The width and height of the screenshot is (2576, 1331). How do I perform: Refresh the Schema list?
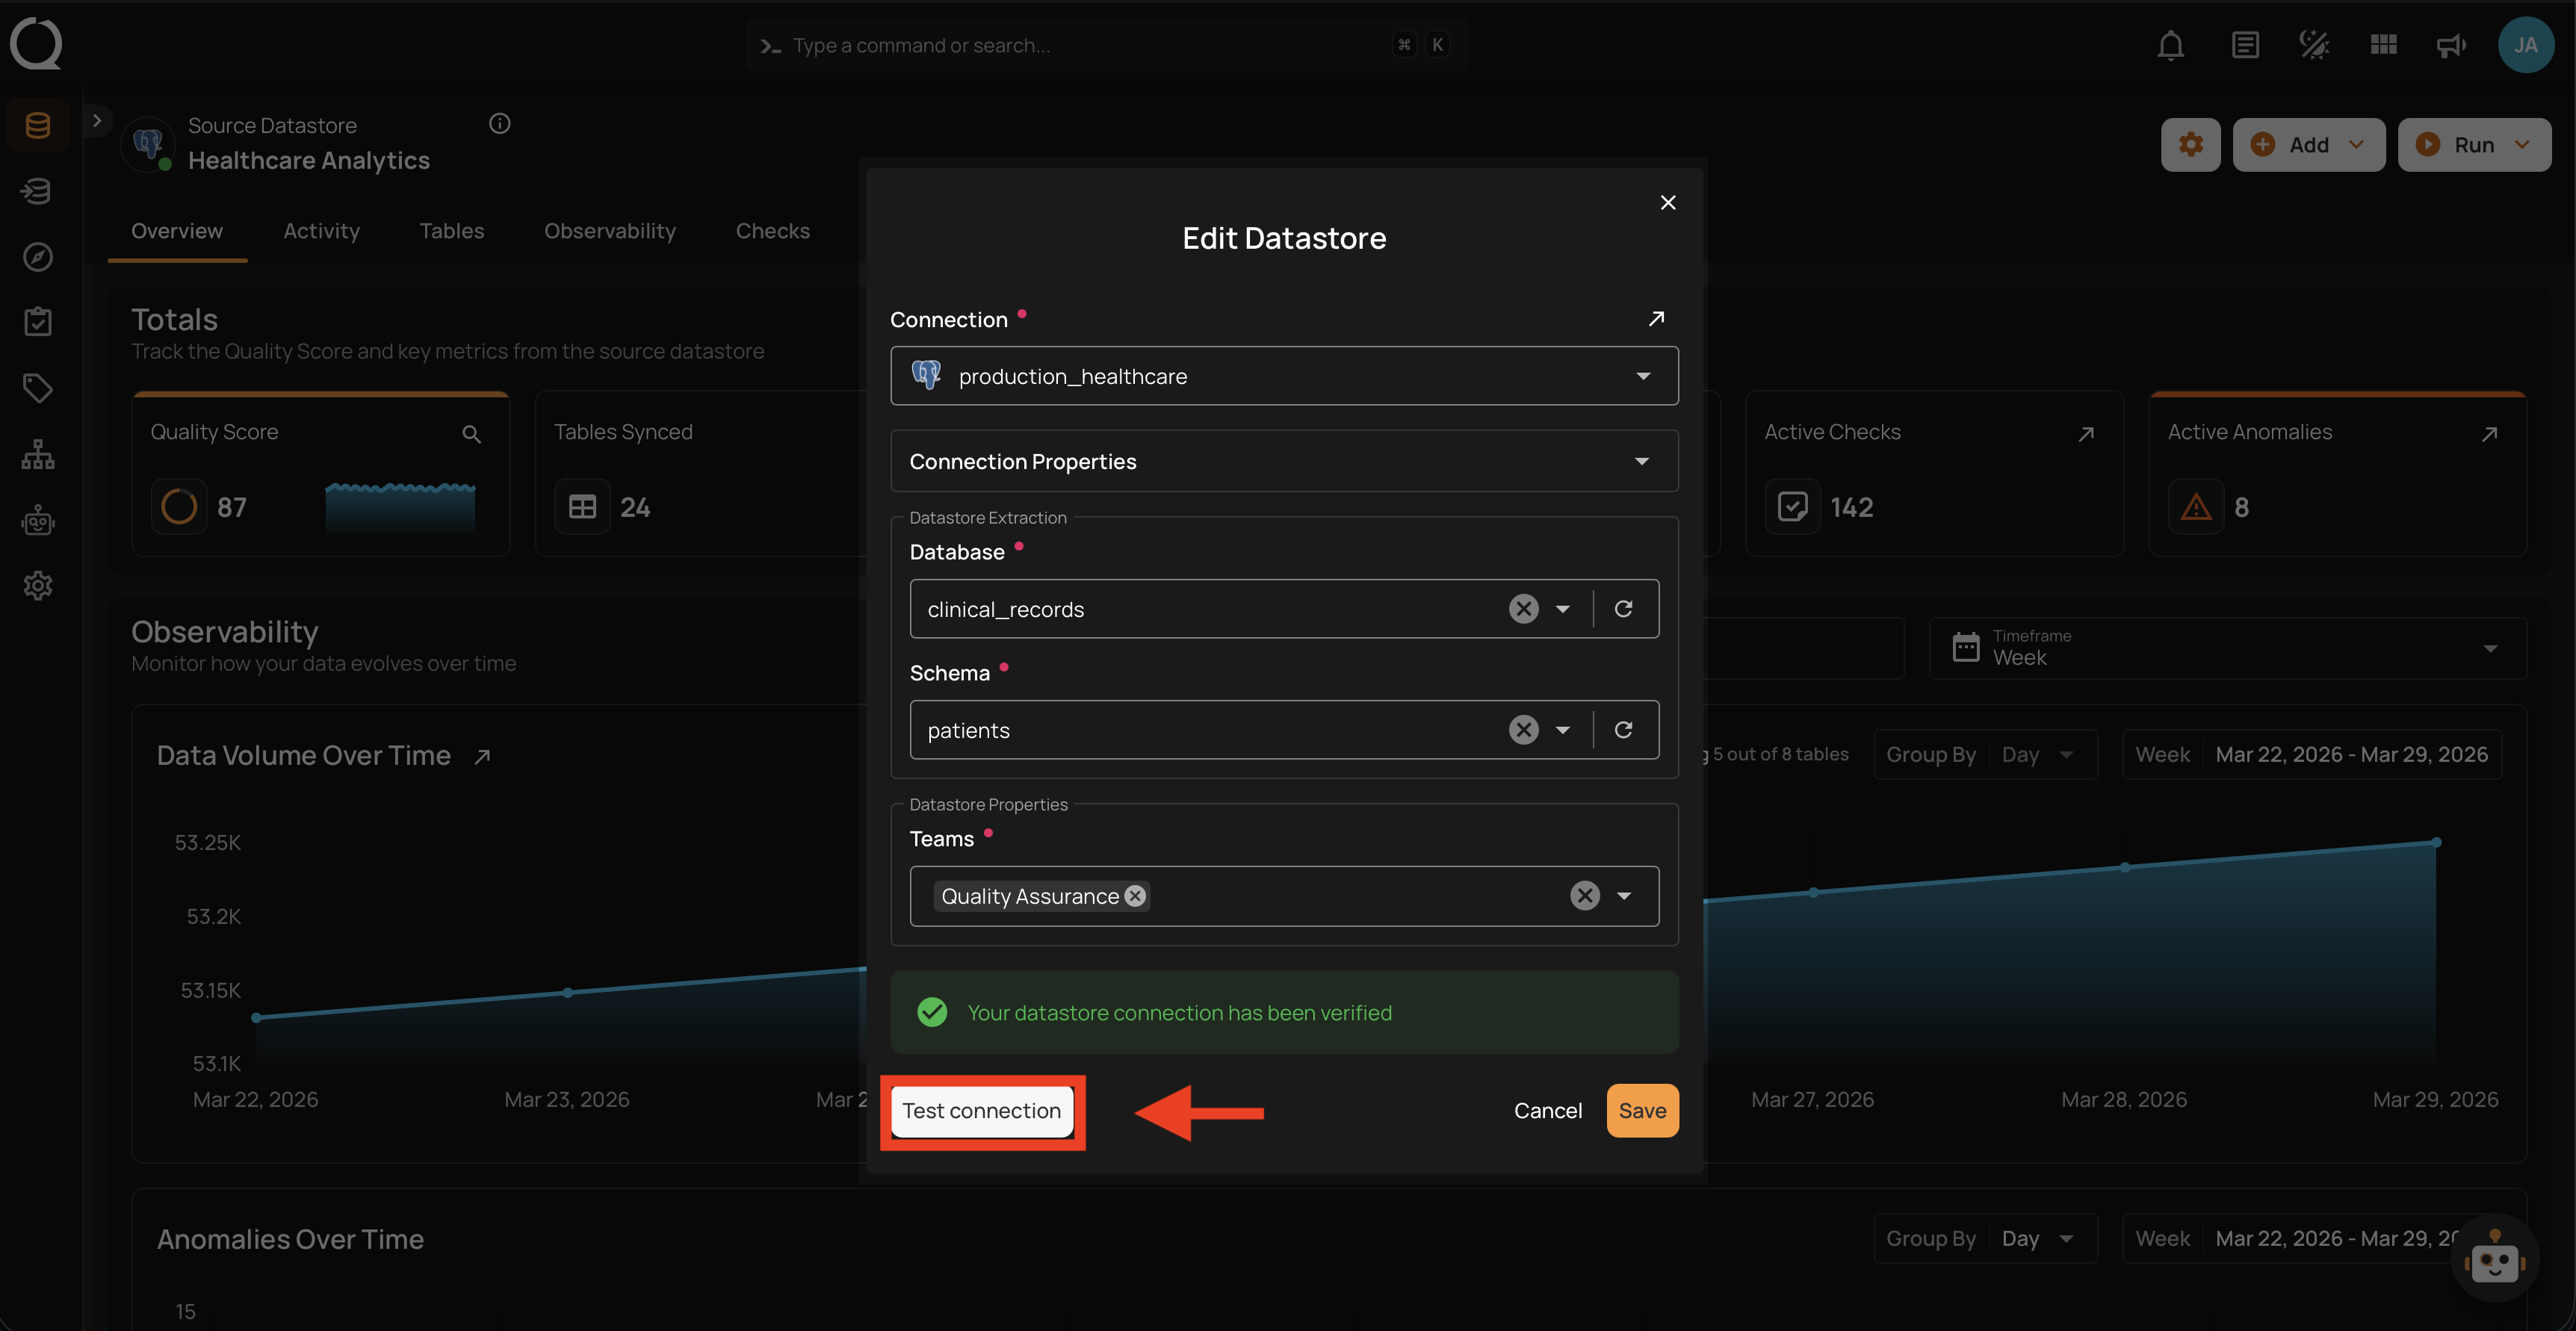(x=1623, y=730)
